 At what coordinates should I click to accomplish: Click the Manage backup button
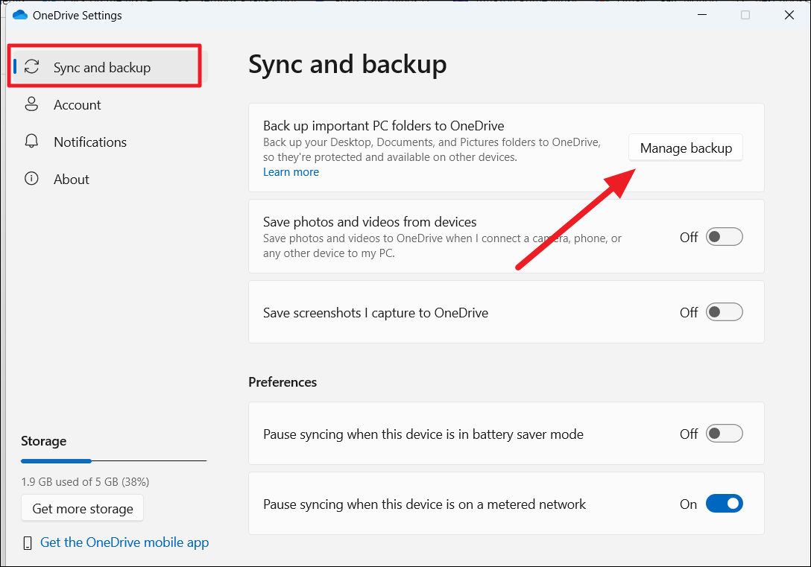[686, 148]
